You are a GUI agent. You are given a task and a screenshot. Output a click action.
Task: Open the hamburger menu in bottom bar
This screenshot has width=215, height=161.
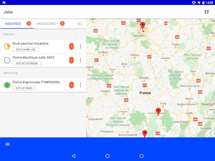[x=8, y=144]
